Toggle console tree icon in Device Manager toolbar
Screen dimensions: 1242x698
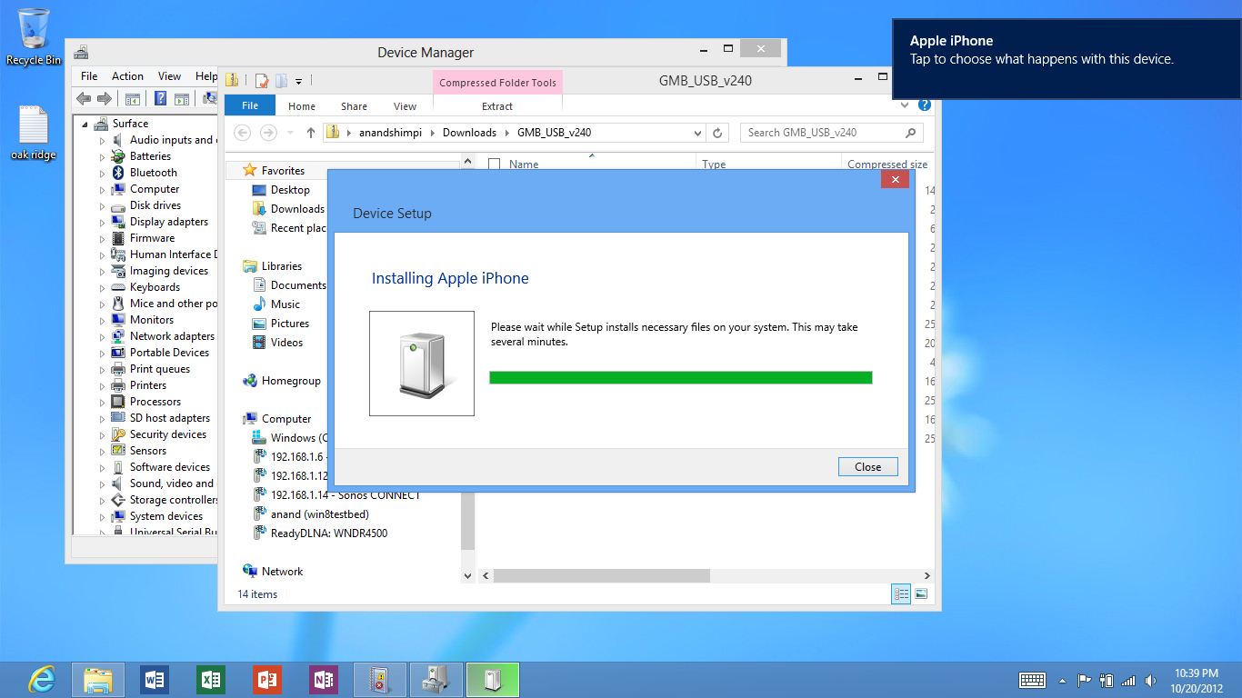(133, 99)
